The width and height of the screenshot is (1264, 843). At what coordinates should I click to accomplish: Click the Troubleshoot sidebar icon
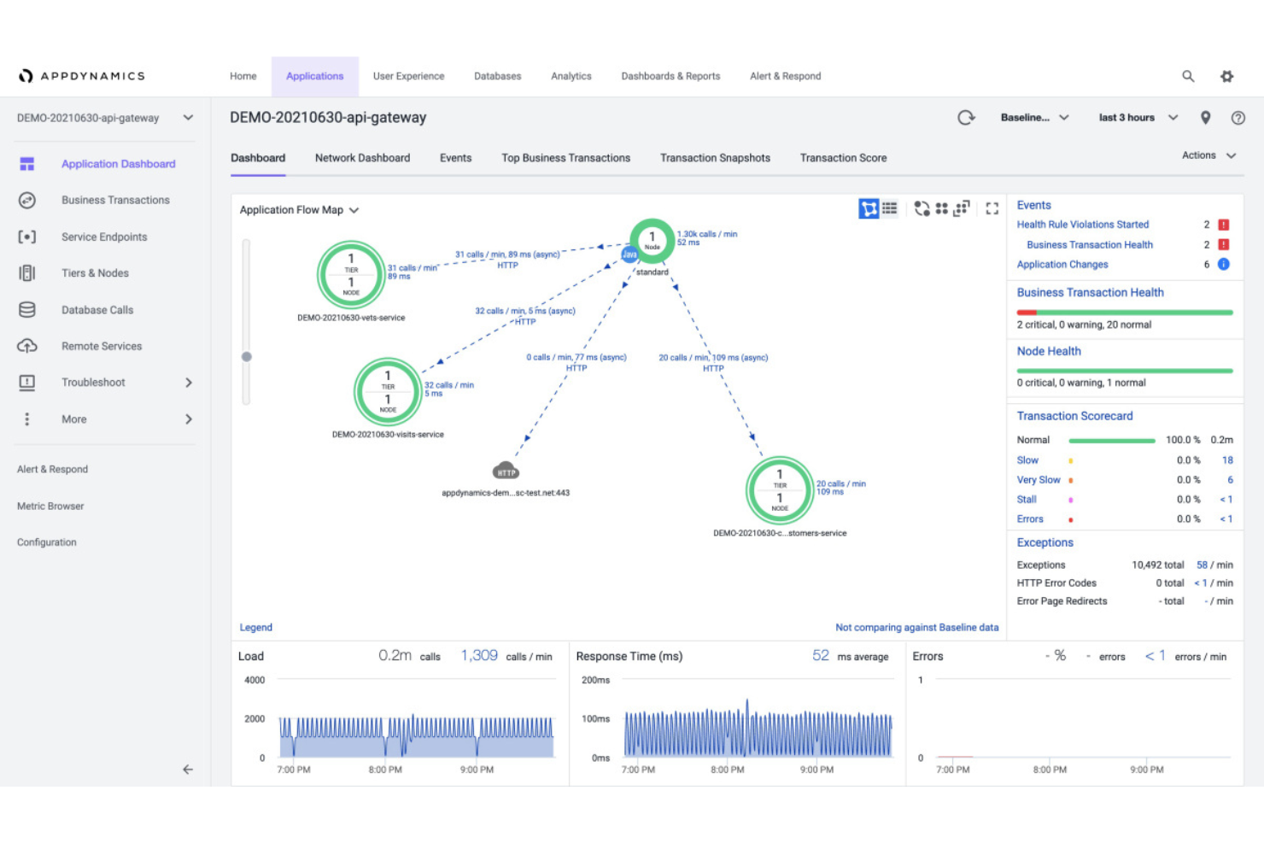pyautogui.click(x=27, y=383)
